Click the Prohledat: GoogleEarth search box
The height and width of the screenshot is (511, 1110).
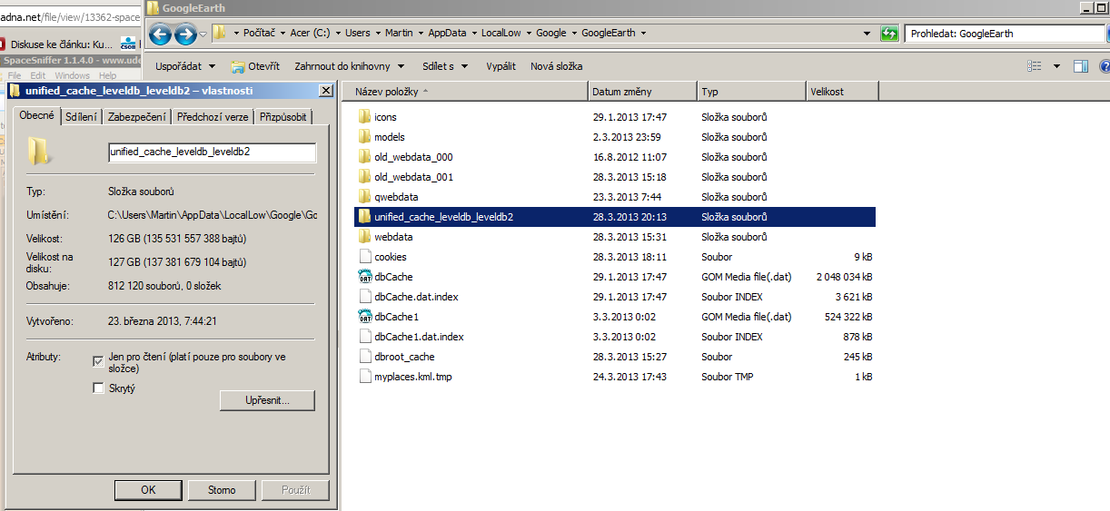1005,34
